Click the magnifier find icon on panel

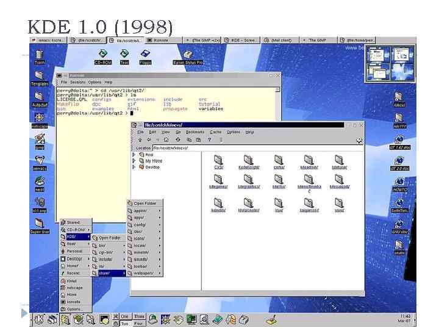[204, 319]
